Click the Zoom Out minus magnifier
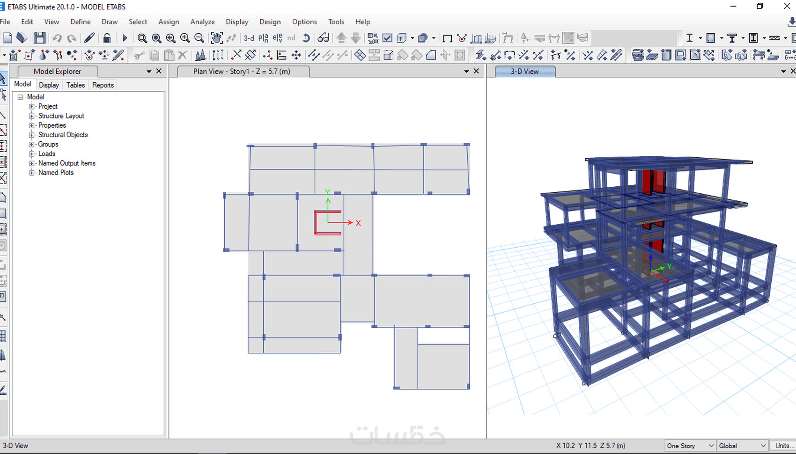This screenshot has height=454, width=796. pos(199,38)
